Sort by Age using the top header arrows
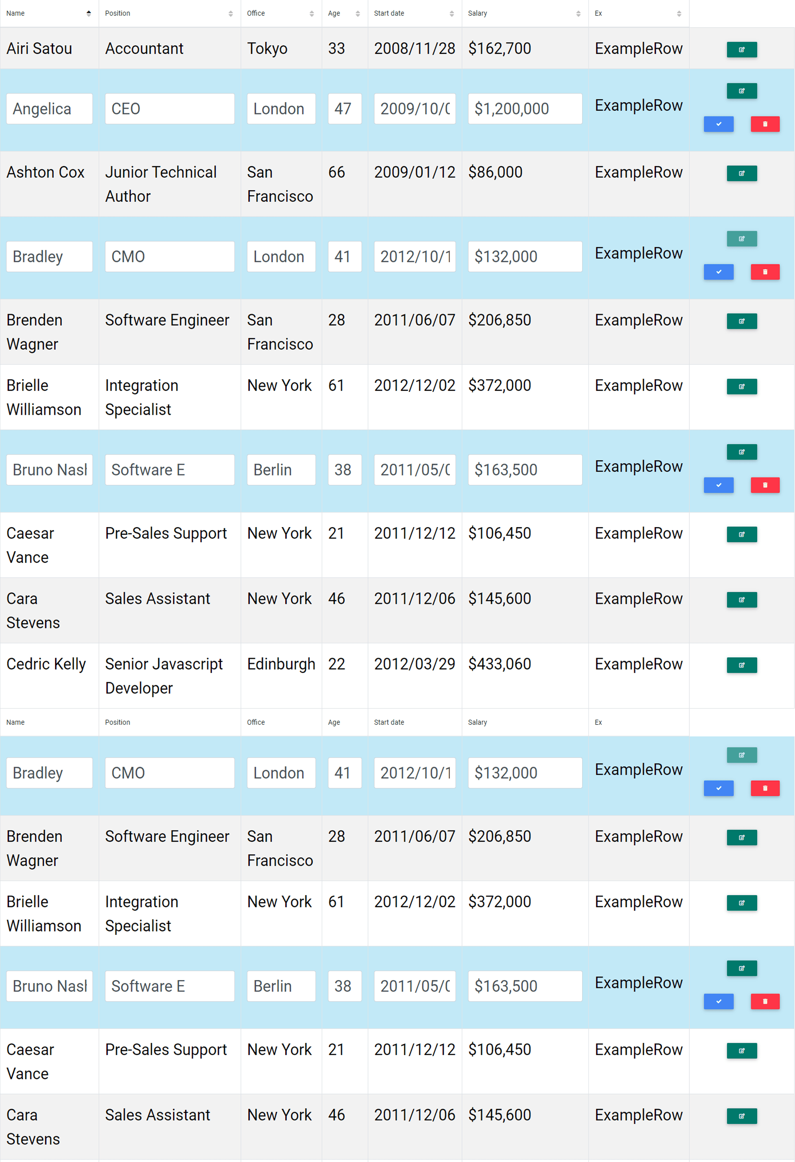 coord(357,14)
